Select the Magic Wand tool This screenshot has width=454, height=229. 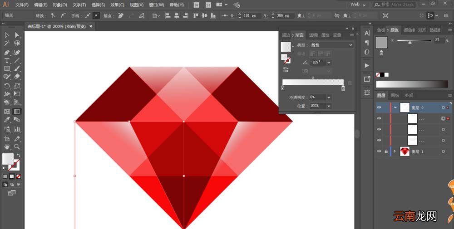pos(7,43)
